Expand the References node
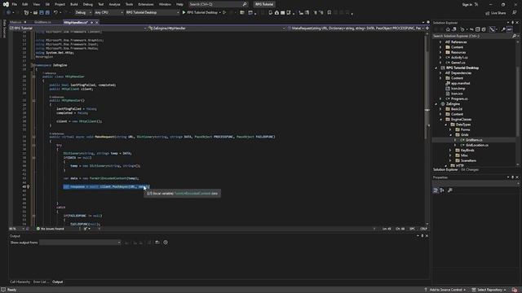Viewport: 522px width, 293px height. (440, 42)
